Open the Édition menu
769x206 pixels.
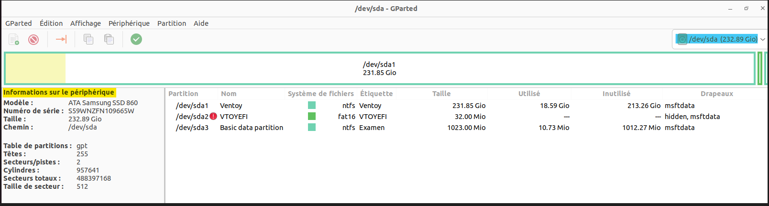(x=51, y=23)
